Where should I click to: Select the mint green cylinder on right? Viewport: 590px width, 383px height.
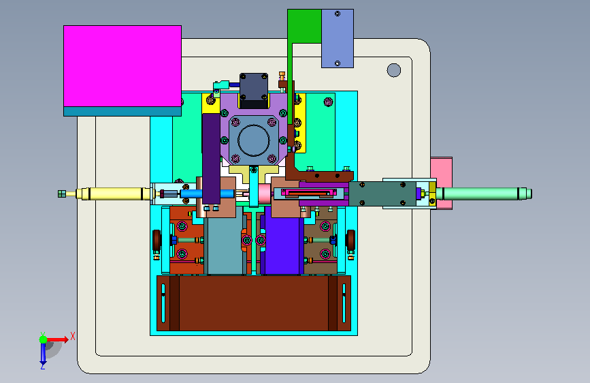coord(484,194)
